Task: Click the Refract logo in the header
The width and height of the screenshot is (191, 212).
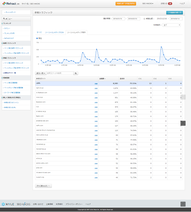Action: (x=9, y=4)
